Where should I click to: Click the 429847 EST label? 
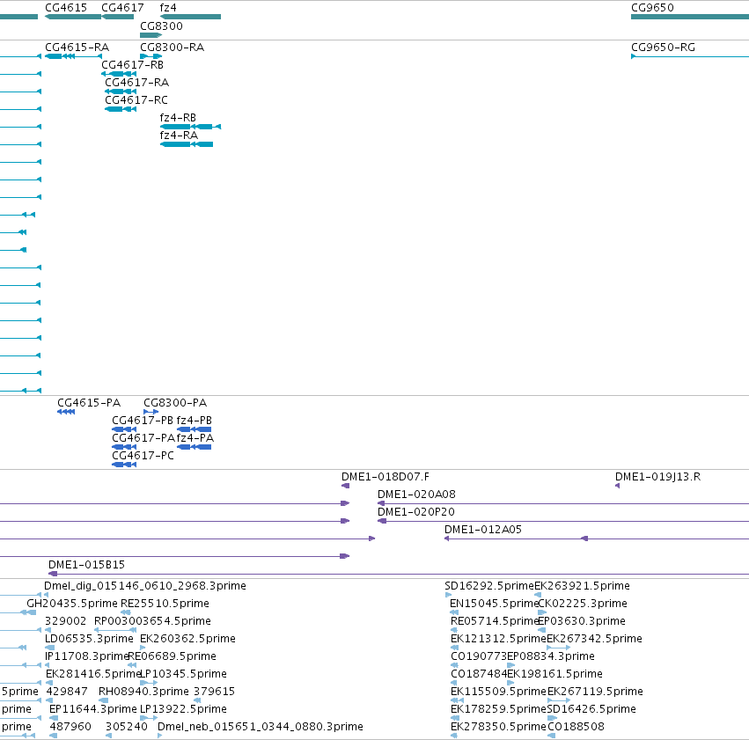tap(67, 692)
